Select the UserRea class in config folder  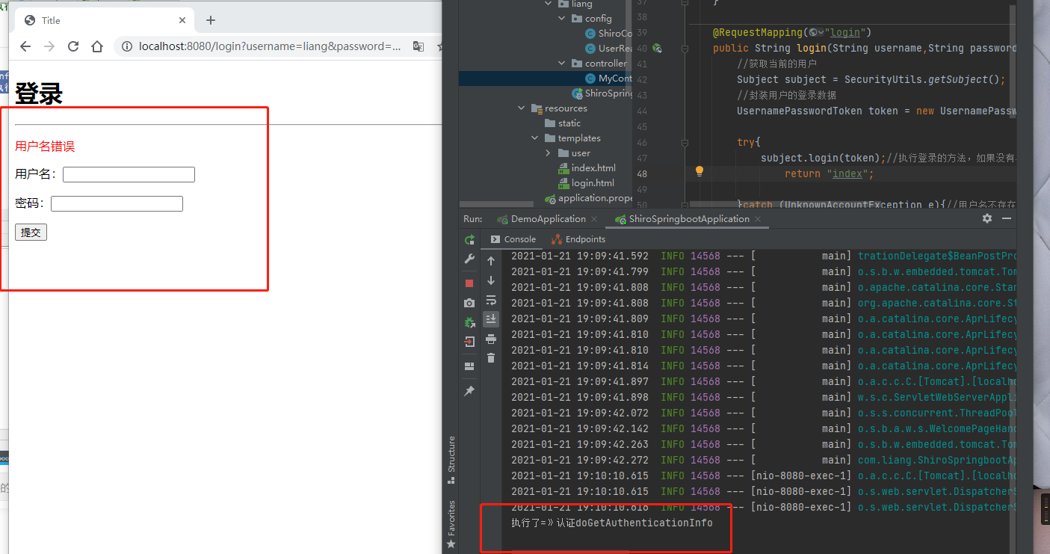[609, 49]
